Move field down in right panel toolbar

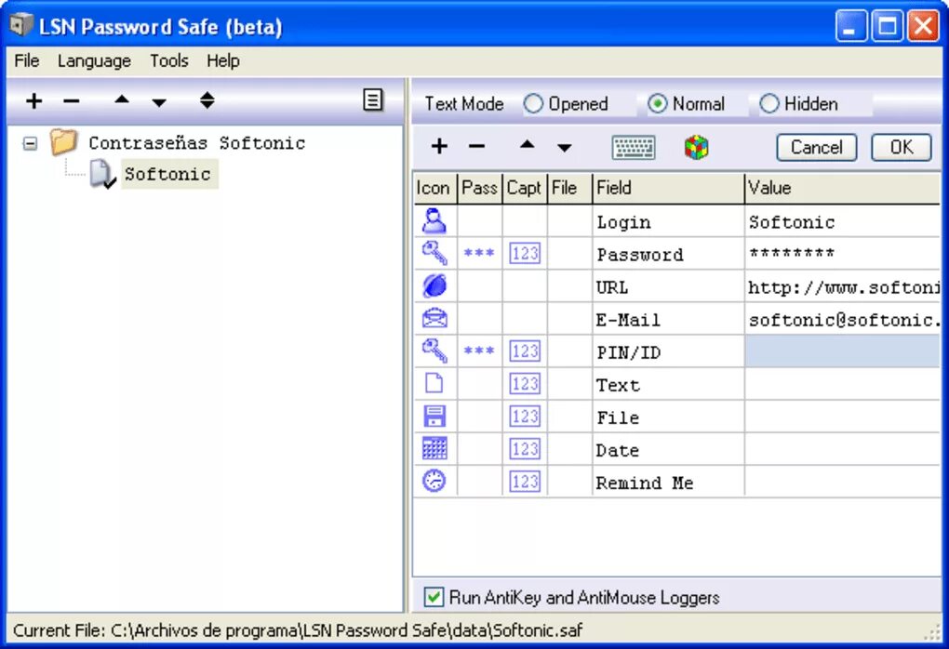[565, 148]
